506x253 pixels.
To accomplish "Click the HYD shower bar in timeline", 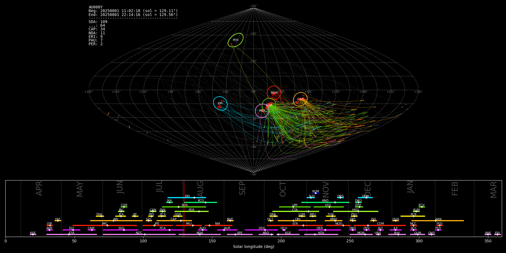I will point(356,211).
